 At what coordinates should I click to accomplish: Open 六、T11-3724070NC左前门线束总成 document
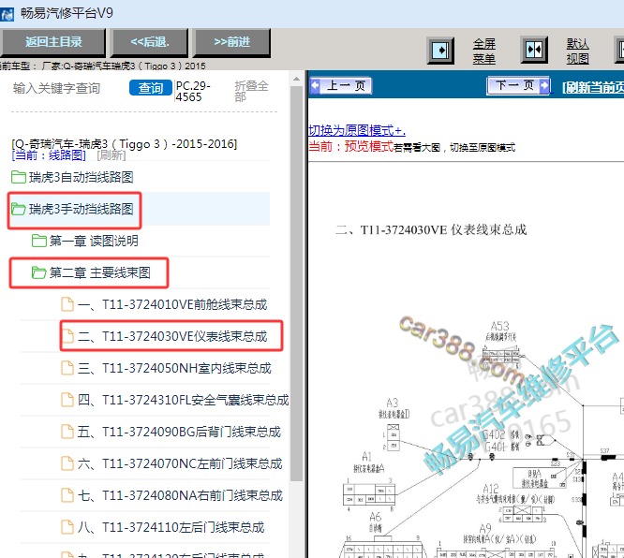point(171,463)
